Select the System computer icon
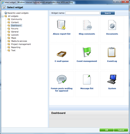The height and width of the screenshot is (134, 130). point(112,79)
